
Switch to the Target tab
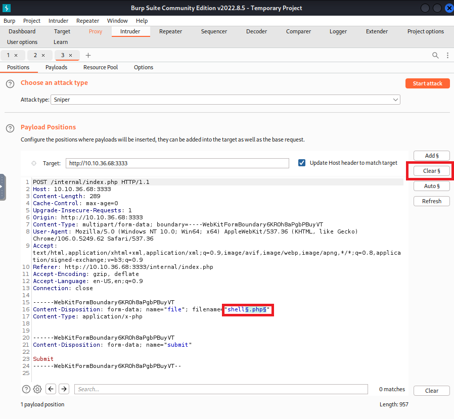point(62,31)
